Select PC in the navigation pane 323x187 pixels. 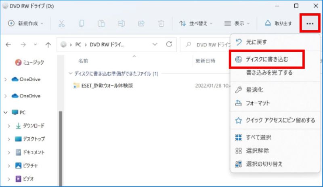19,112
